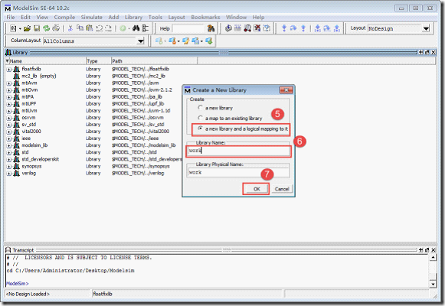
Task: Focus the Library Name input field
Action: pos(238,151)
